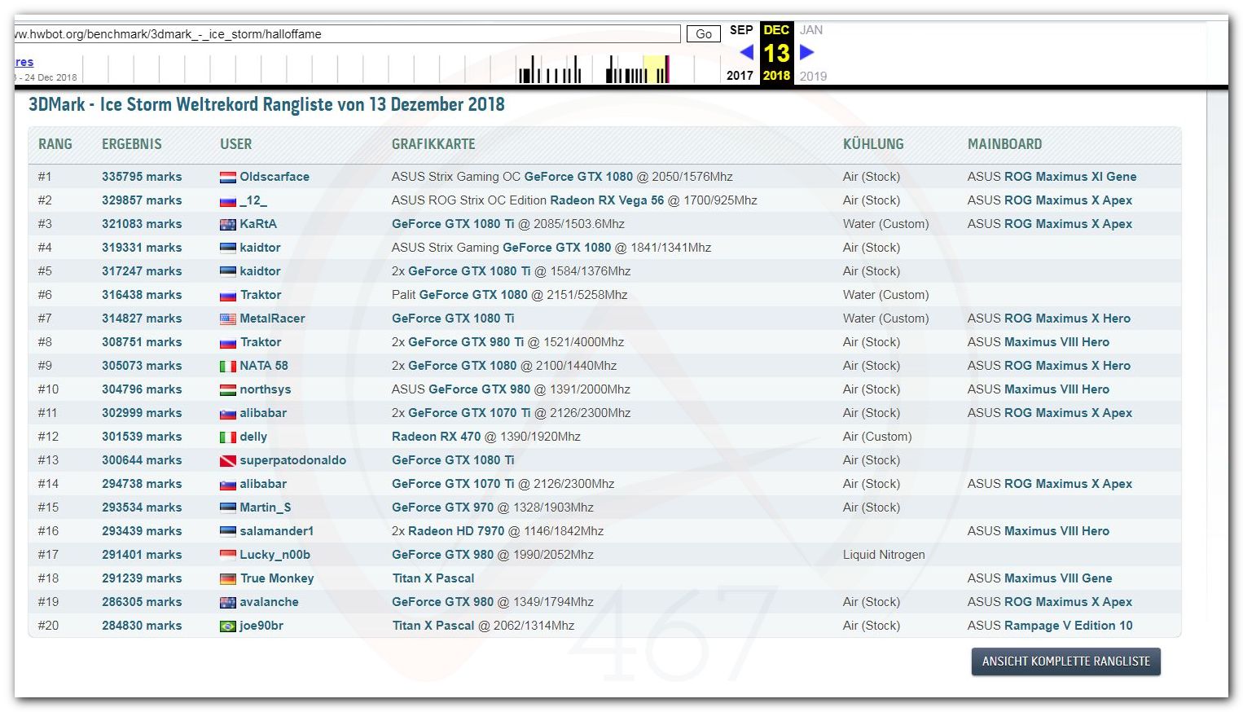Click the ERGEBNIS column header
Image resolution: width=1243 pixels, height=712 pixels.
[x=131, y=144]
